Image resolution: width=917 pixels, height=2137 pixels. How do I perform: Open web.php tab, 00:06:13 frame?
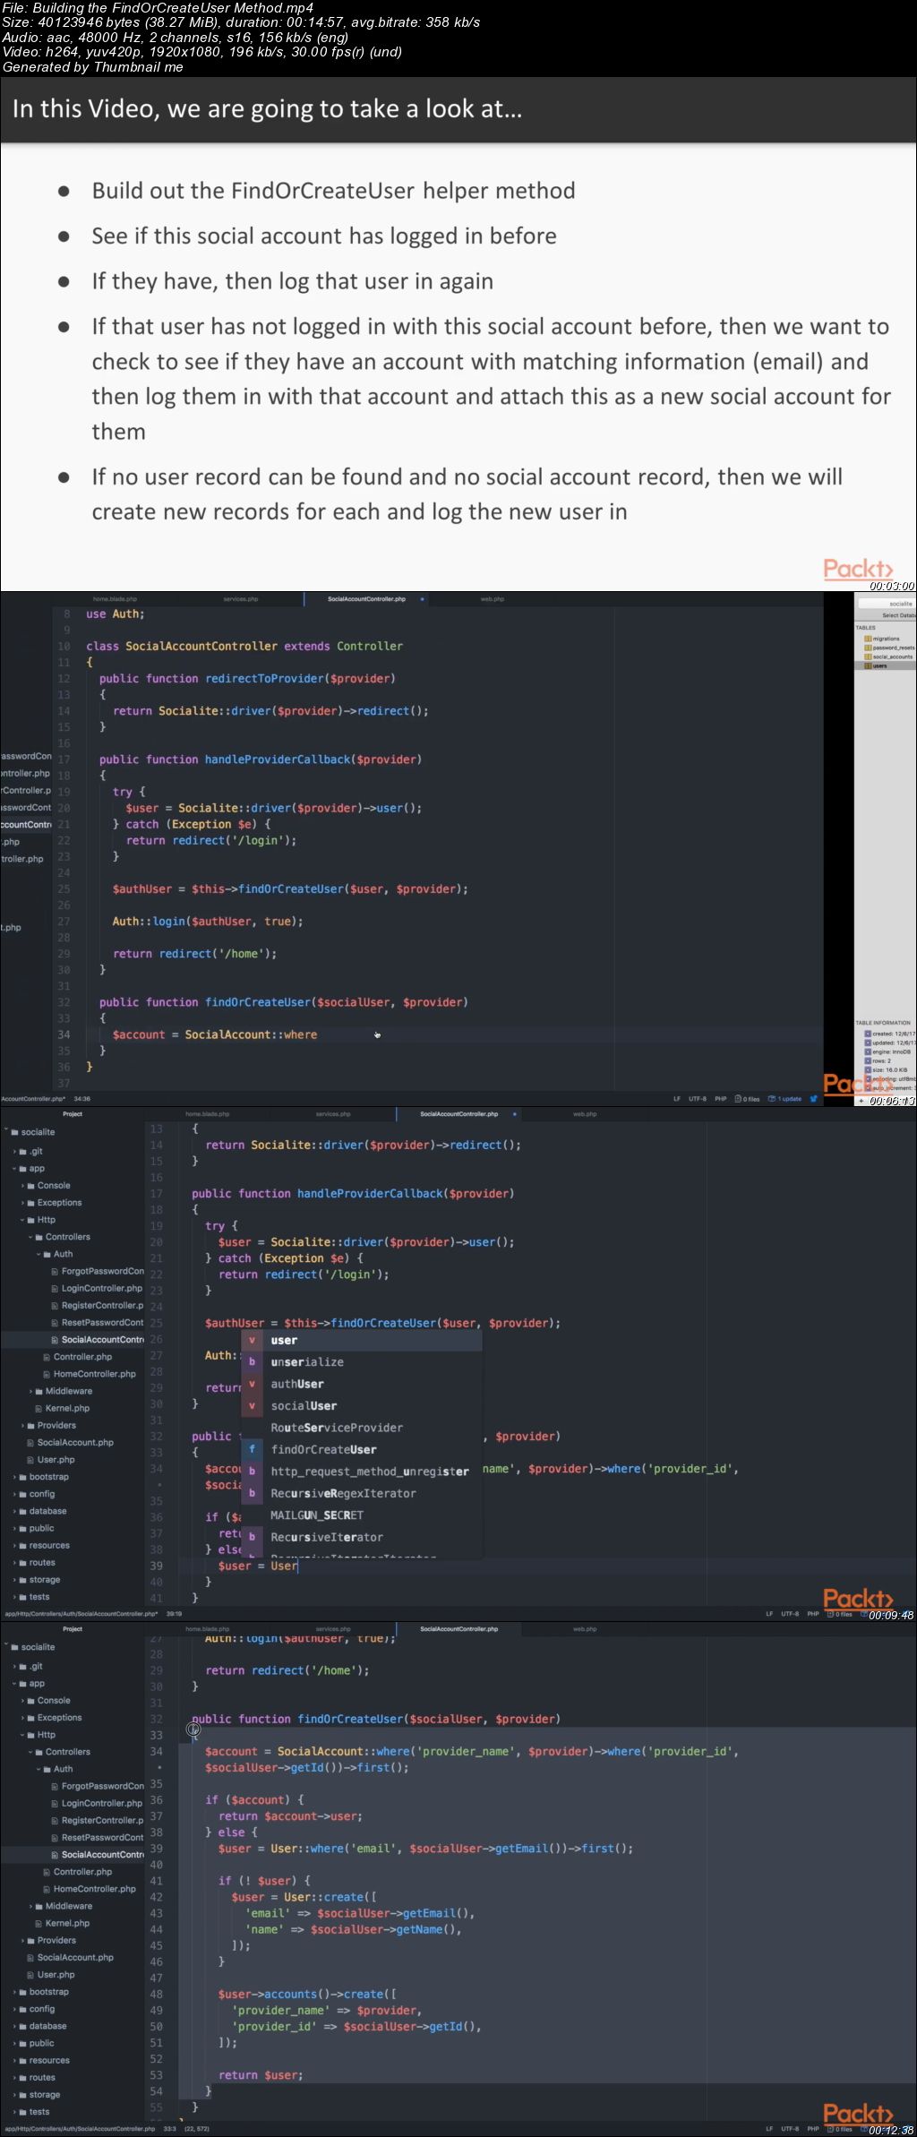point(493,598)
